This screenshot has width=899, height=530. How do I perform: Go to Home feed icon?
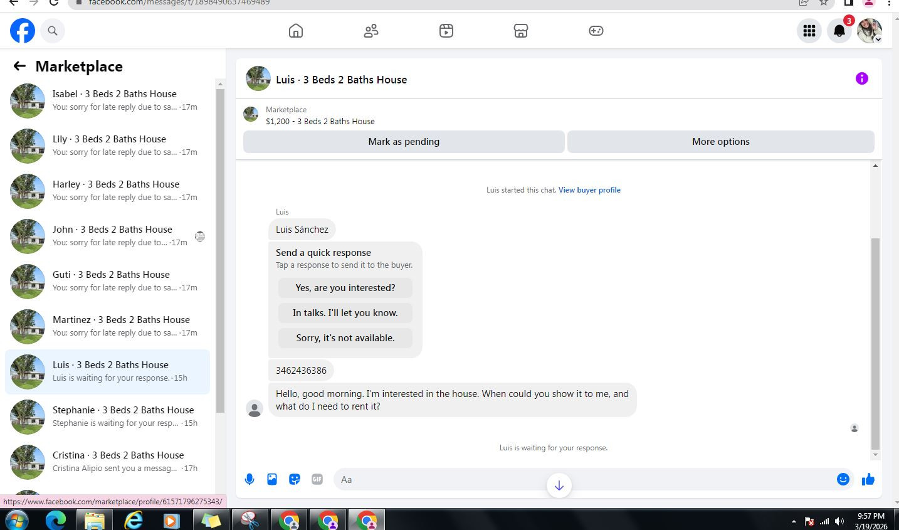pyautogui.click(x=296, y=31)
